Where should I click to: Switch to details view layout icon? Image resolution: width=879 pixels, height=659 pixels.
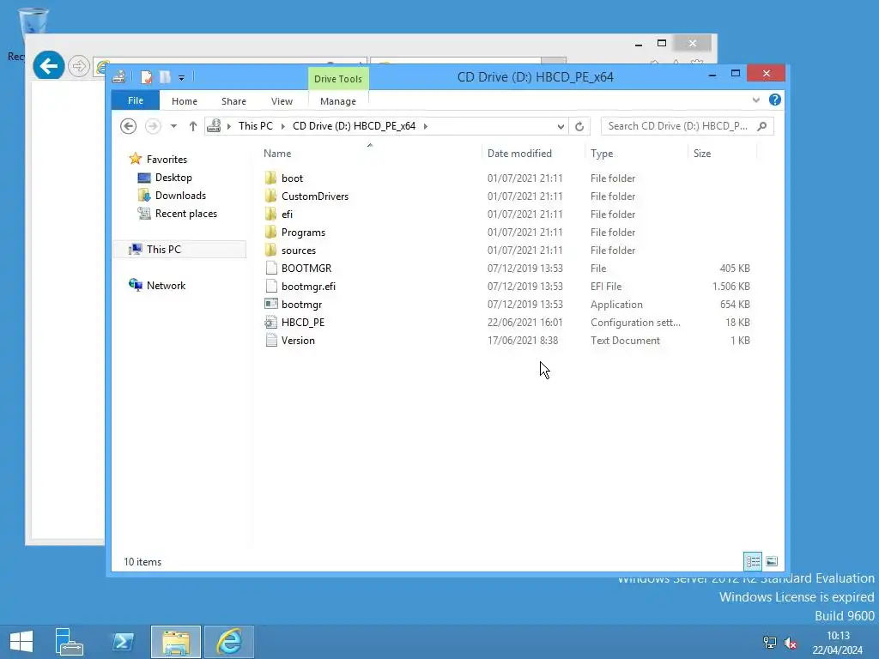click(753, 561)
